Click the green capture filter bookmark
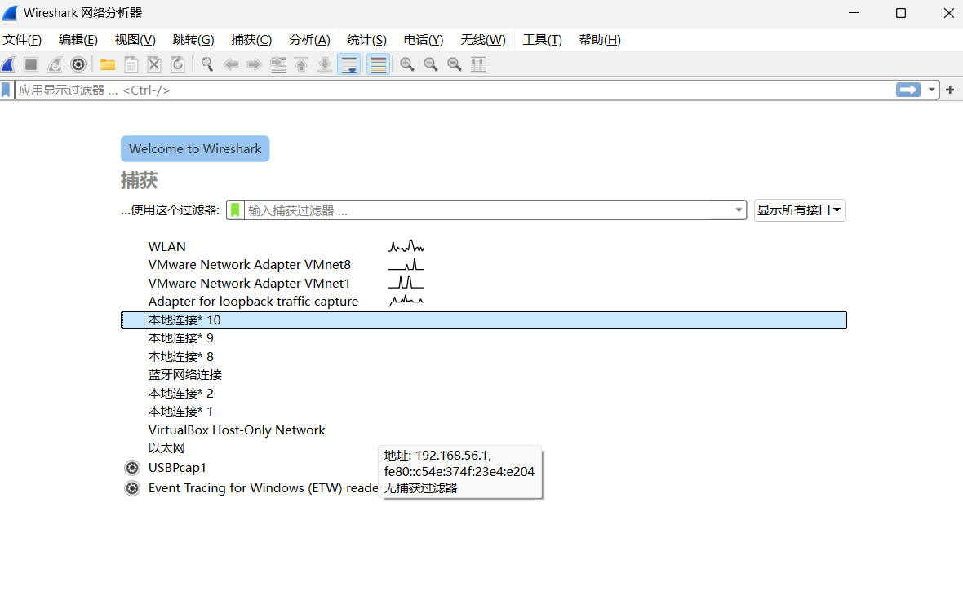Screen dimensions: 963x595 (x=235, y=210)
